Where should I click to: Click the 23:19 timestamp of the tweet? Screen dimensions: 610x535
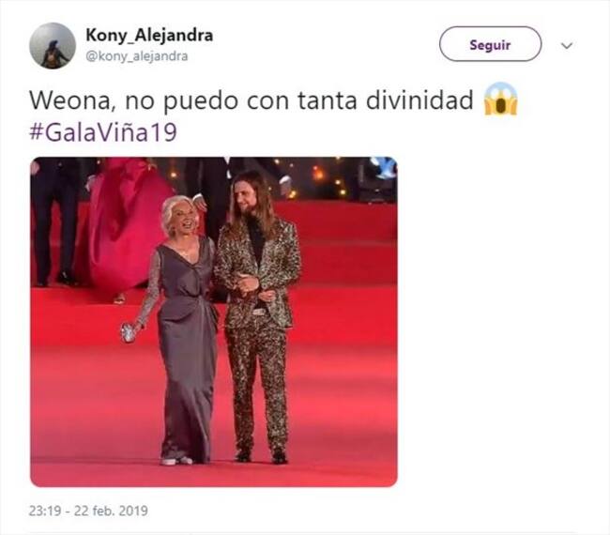point(45,511)
